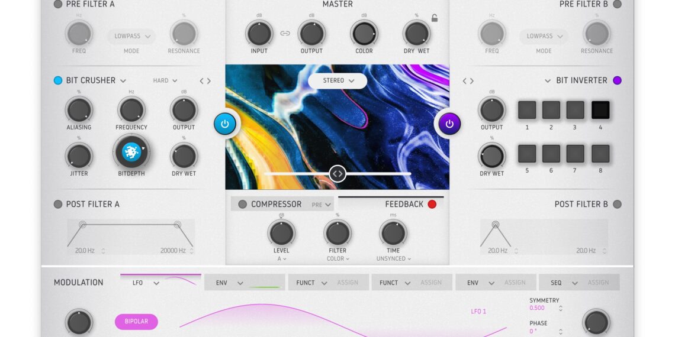
Task: Toggle Bit Inverter bit 5 button
Action: tap(527, 154)
